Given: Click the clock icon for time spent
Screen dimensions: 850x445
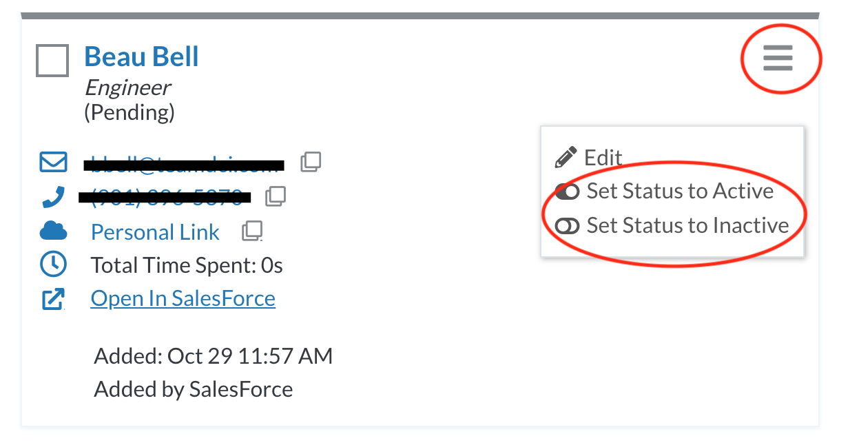Looking at the screenshot, I should tap(54, 264).
